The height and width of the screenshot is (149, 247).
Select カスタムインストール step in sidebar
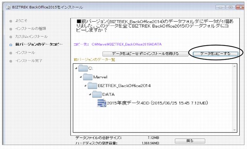tap(31, 37)
